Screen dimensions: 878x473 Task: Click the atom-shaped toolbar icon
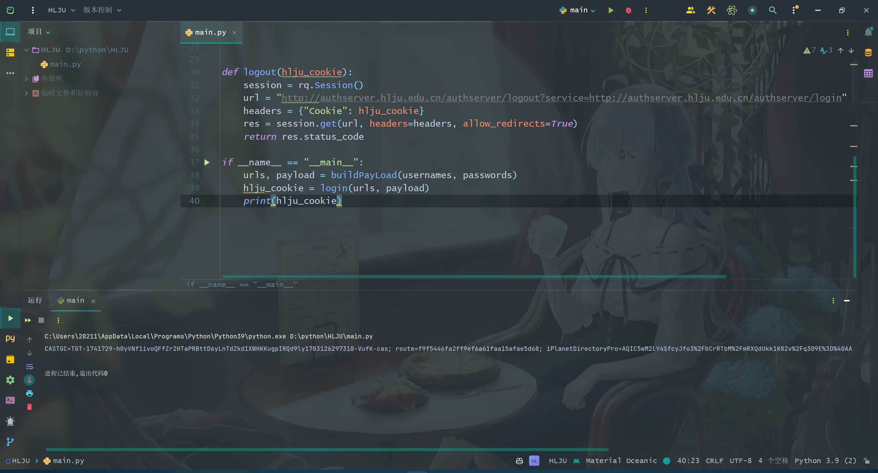(x=731, y=10)
